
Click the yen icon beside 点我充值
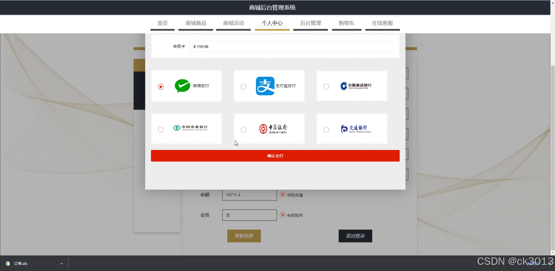pyautogui.click(x=283, y=195)
